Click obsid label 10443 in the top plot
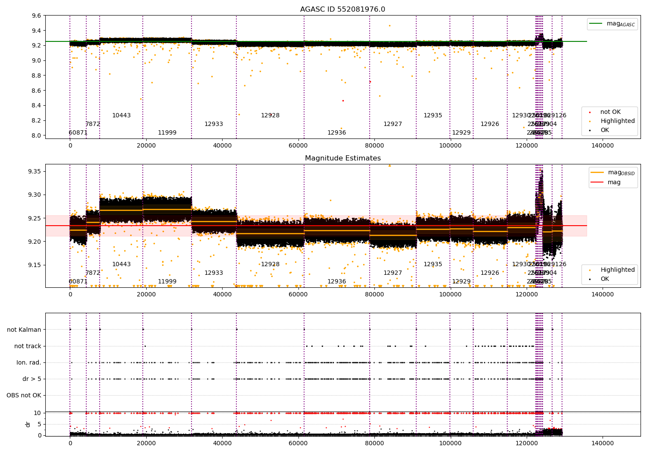 (121, 116)
